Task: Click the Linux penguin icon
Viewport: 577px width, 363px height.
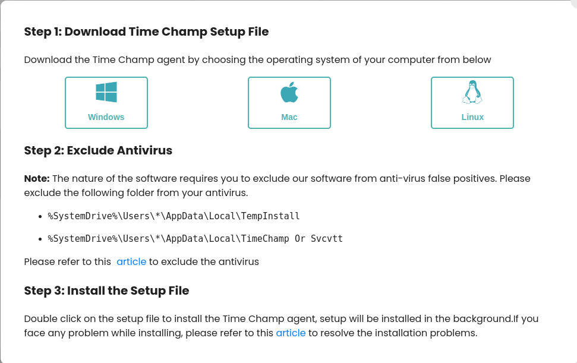Action: 472,92
